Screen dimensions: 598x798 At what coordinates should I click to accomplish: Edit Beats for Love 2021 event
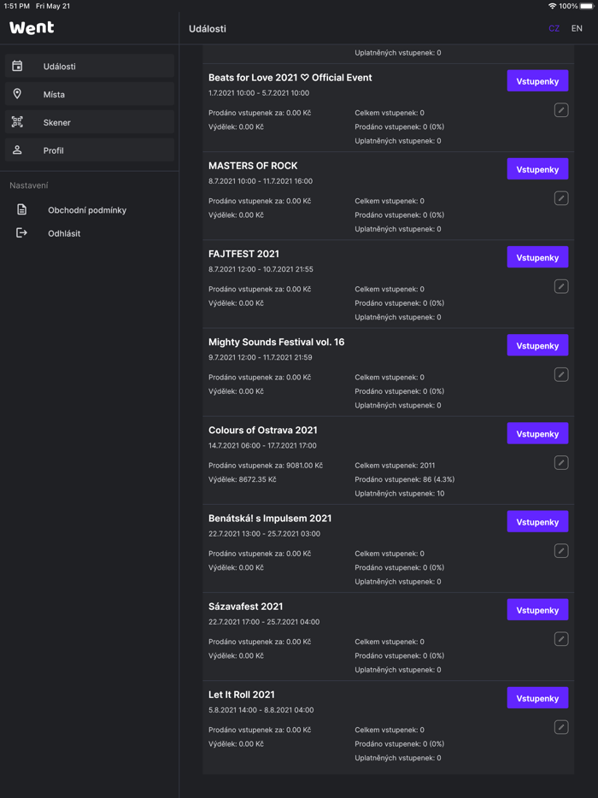[x=561, y=110]
